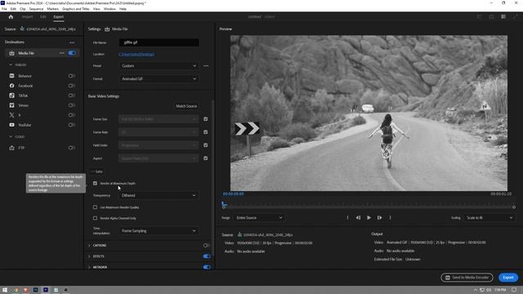Open the Range dropdown showing Entire Source
This screenshot has height=294, width=523.
259,218
